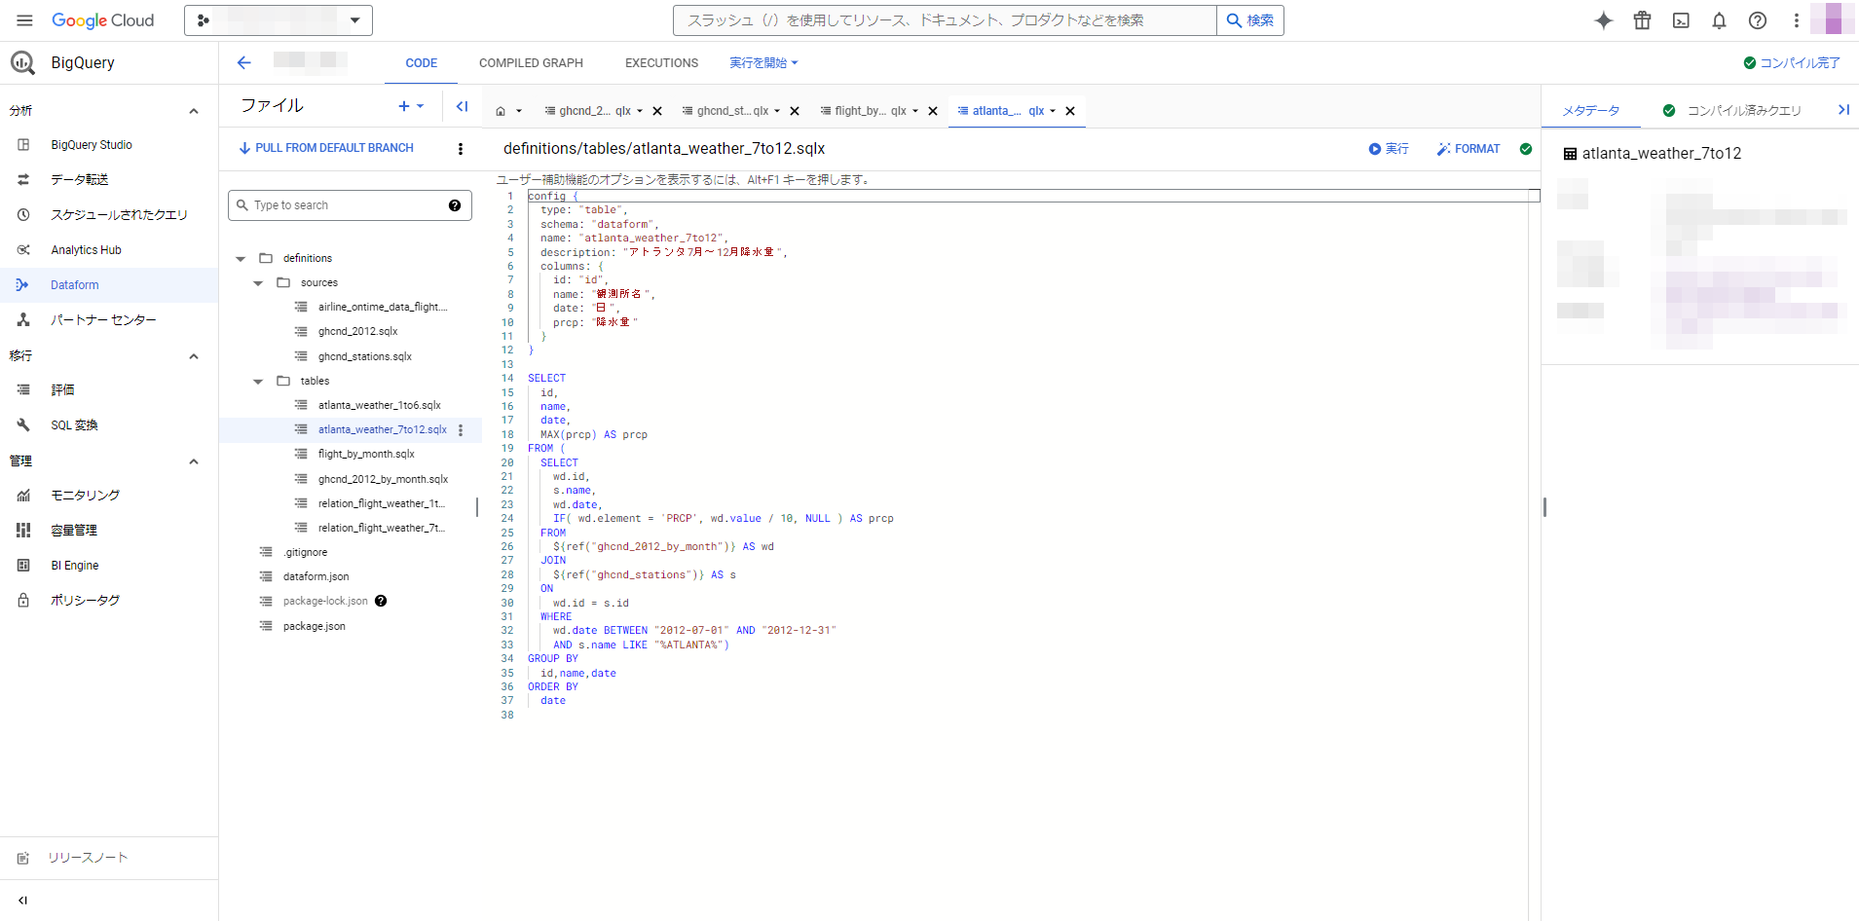Click the FORMAT button
1859x921 pixels.
(1469, 149)
